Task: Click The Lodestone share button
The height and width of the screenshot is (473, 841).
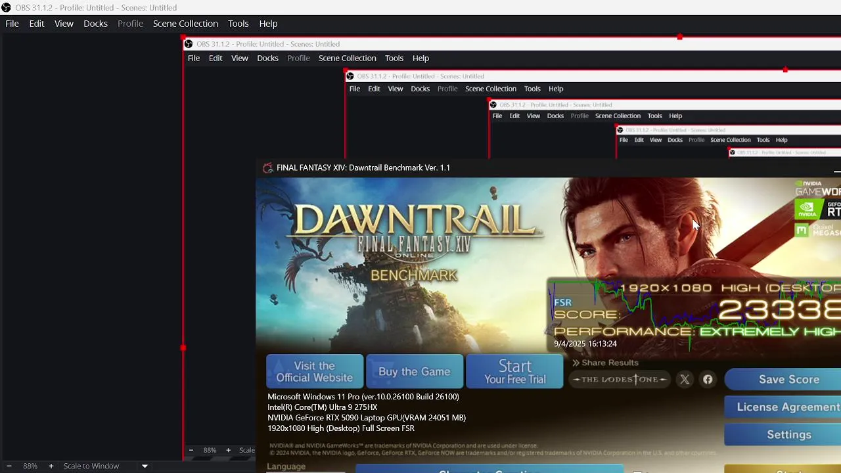Action: (619, 379)
